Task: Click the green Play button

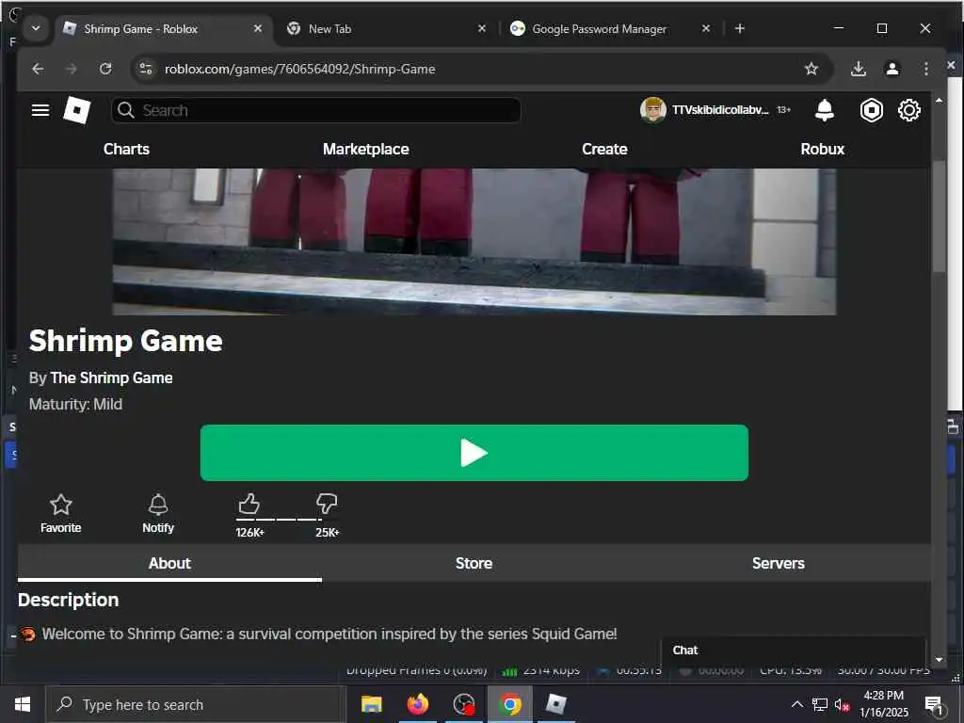Action: point(474,453)
